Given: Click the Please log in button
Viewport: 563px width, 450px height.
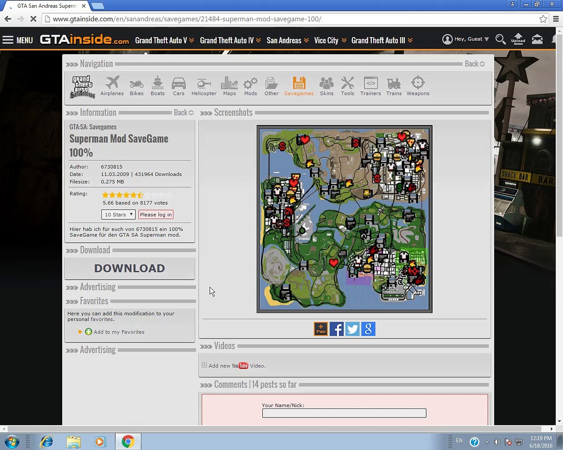Looking at the screenshot, I should click(156, 215).
